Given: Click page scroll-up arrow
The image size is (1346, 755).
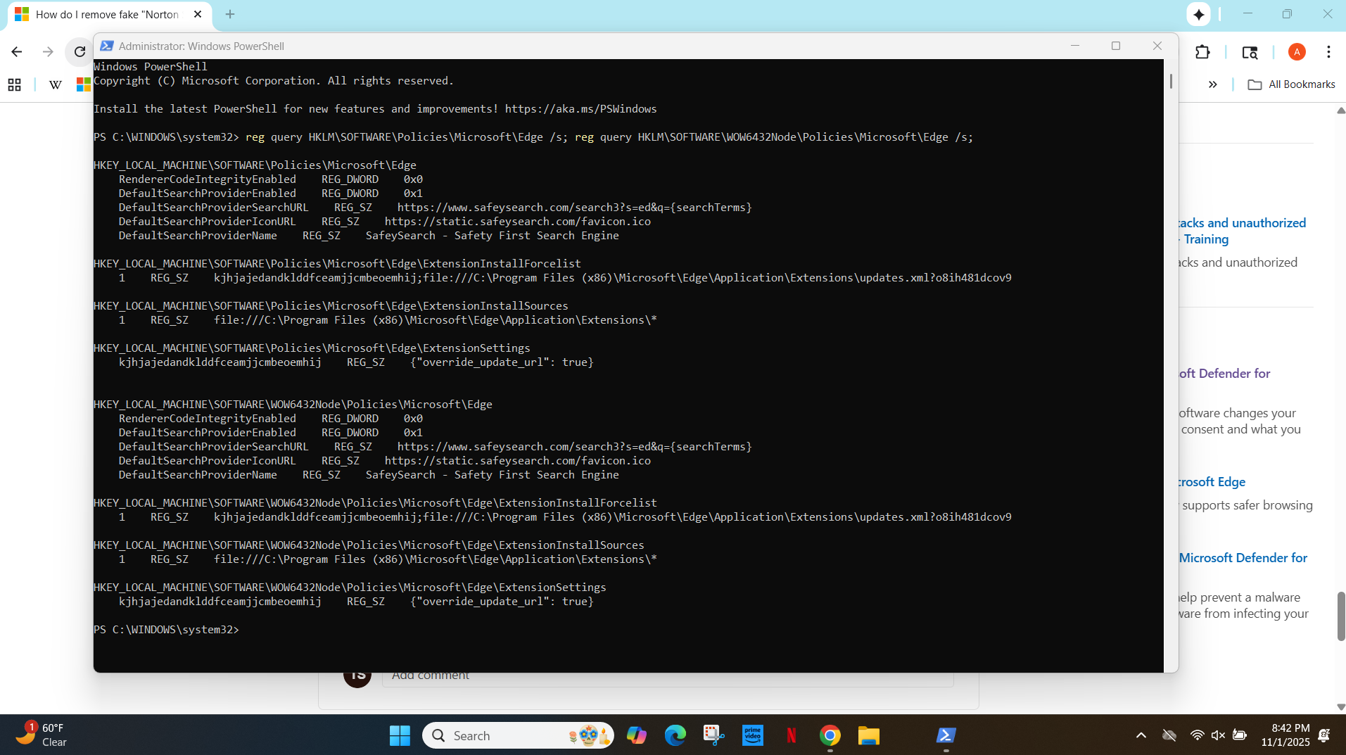Looking at the screenshot, I should (x=1340, y=110).
